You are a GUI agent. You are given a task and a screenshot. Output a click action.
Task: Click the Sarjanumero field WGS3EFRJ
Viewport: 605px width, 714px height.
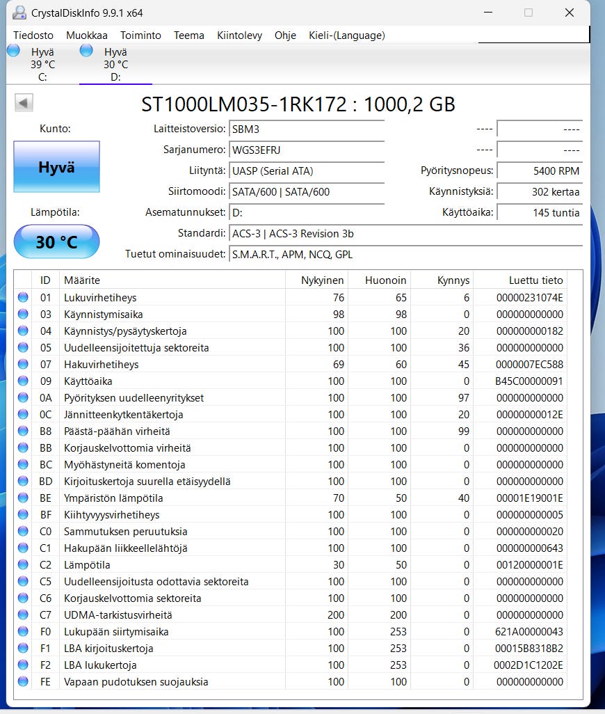pyautogui.click(x=307, y=150)
